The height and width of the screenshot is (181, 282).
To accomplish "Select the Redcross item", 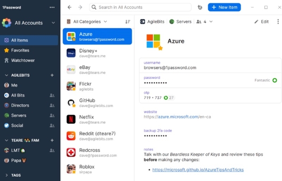I will [x=97, y=152].
